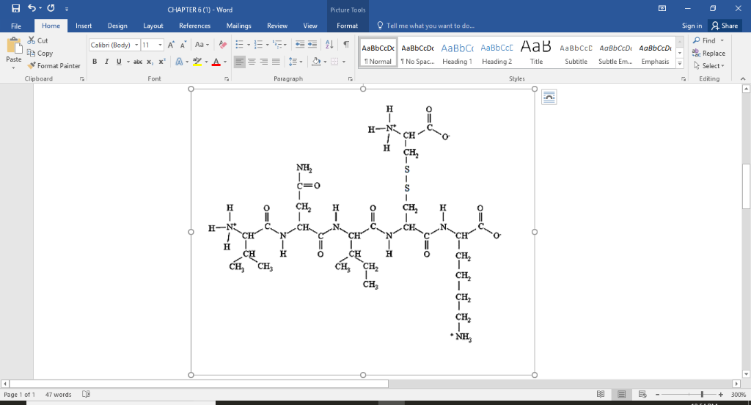This screenshot has height=405, width=751.
Task: Sort the selected text
Action: pos(329,45)
